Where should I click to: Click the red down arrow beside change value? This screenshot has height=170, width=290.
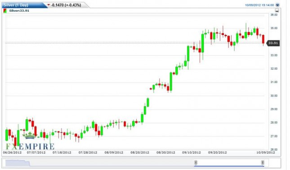pyautogui.click(x=49, y=5)
